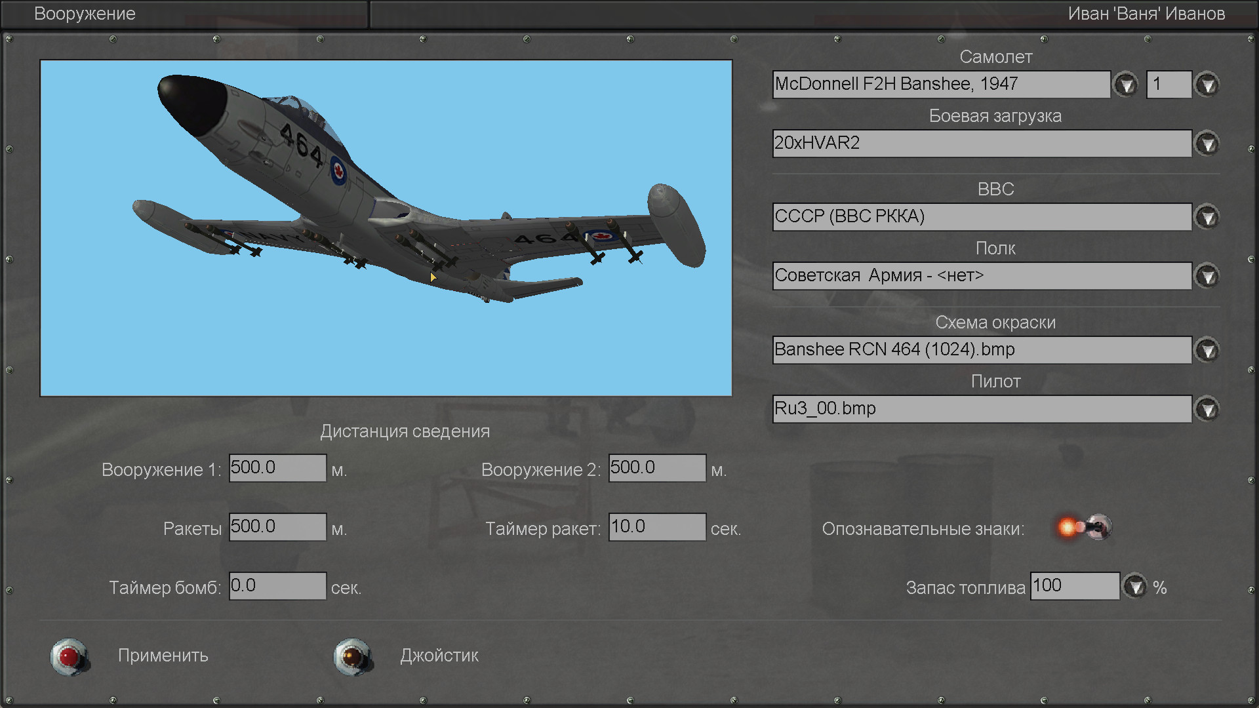Open Схема окраски skin dropdown arrow
Viewport: 1259px width, 708px height.
coord(1207,350)
